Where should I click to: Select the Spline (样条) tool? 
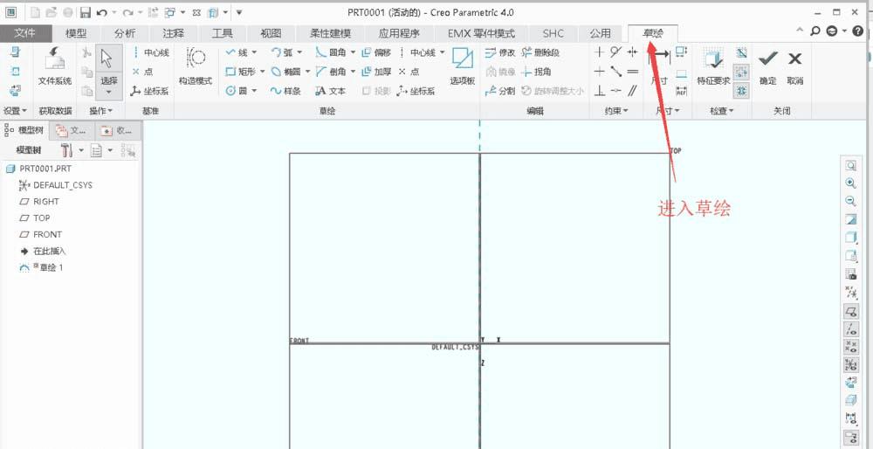coord(285,91)
